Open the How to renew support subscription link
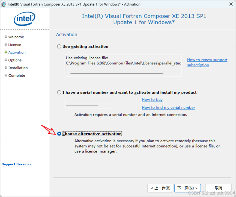 [x=207, y=62]
